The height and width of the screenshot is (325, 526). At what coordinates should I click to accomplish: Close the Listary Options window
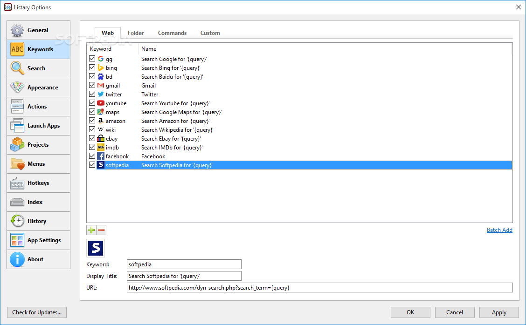(518, 7)
